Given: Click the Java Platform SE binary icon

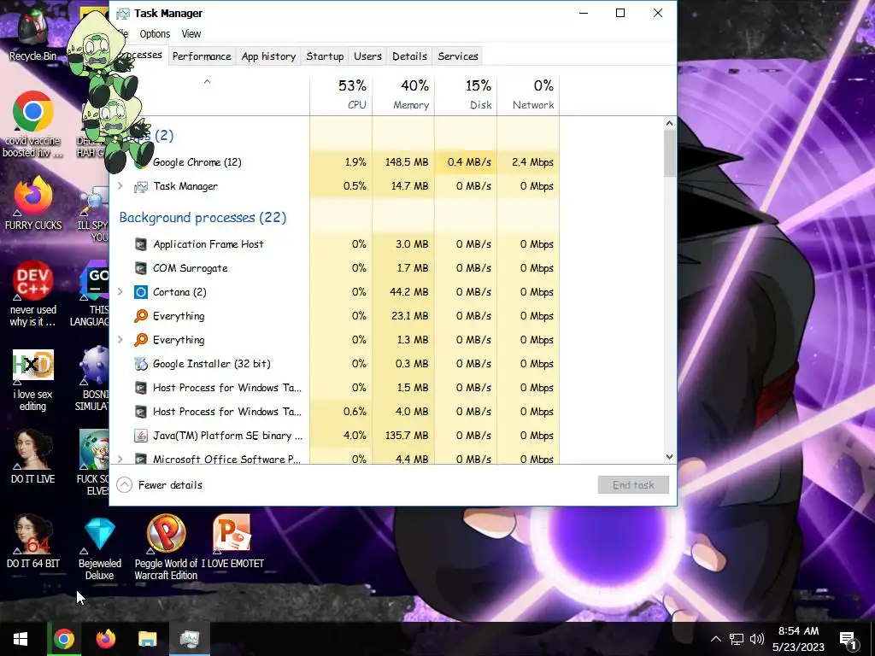Looking at the screenshot, I should (141, 435).
